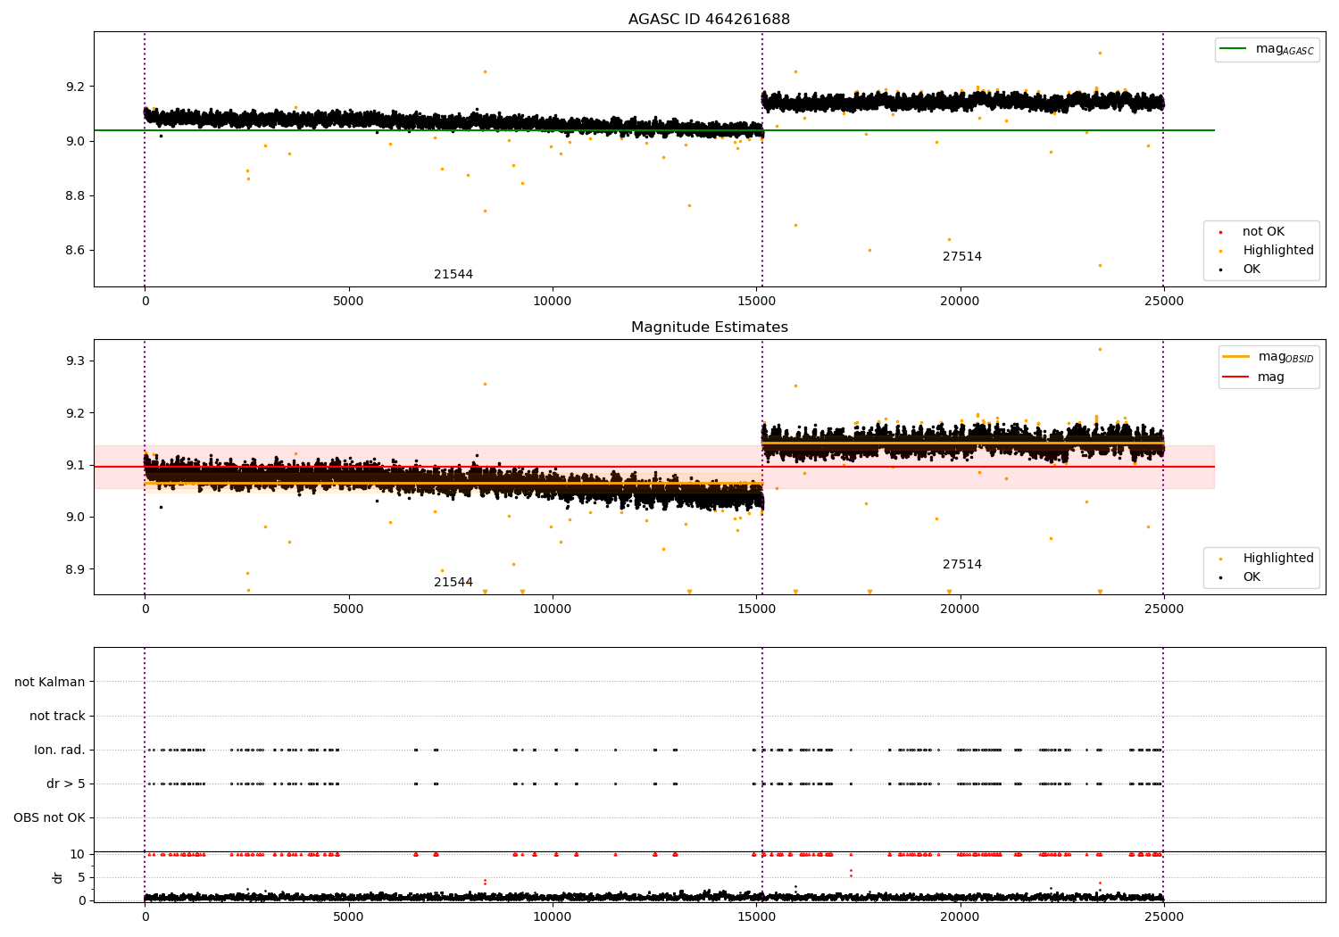Click the '5' y-tick in the dr plot
This screenshot has height=937, width=1339.
click(81, 878)
